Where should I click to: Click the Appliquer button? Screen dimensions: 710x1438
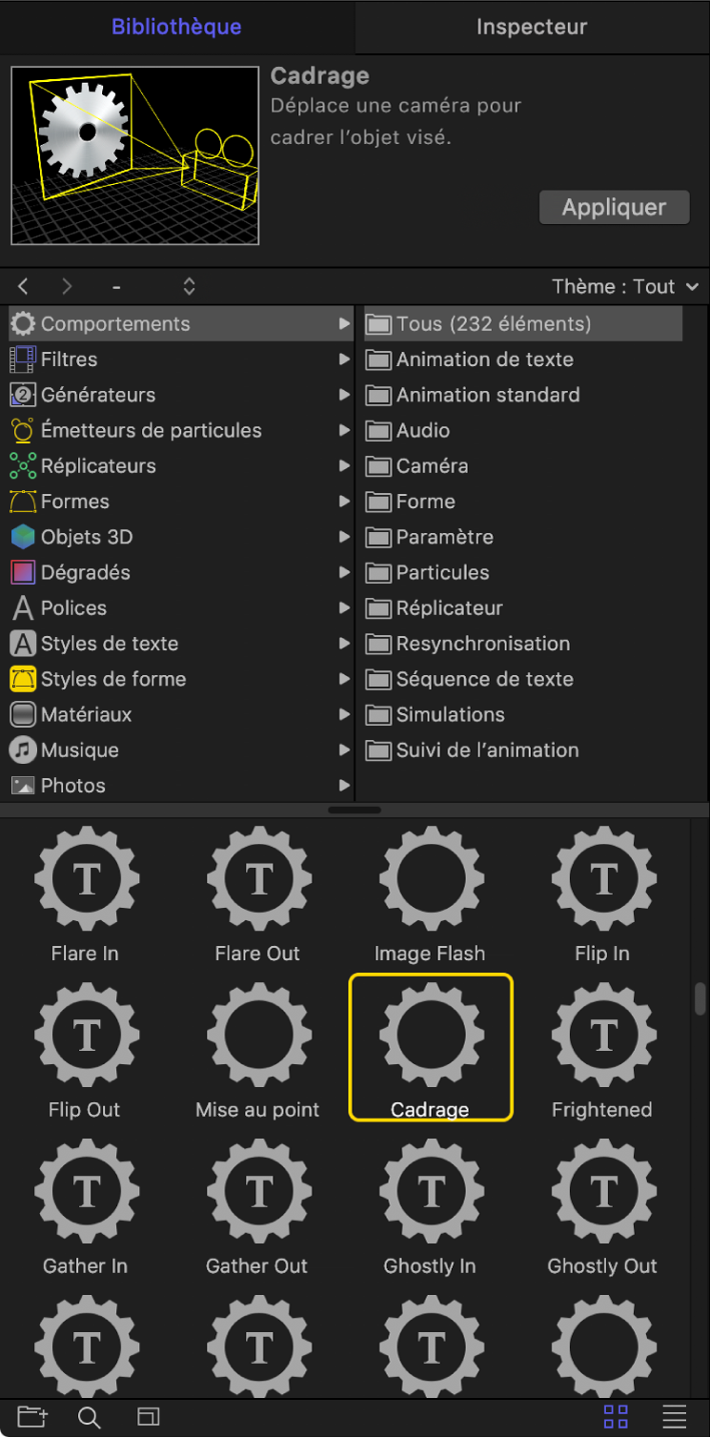click(614, 207)
